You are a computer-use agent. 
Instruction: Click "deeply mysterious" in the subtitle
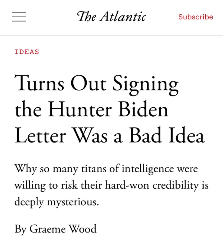click(56, 202)
